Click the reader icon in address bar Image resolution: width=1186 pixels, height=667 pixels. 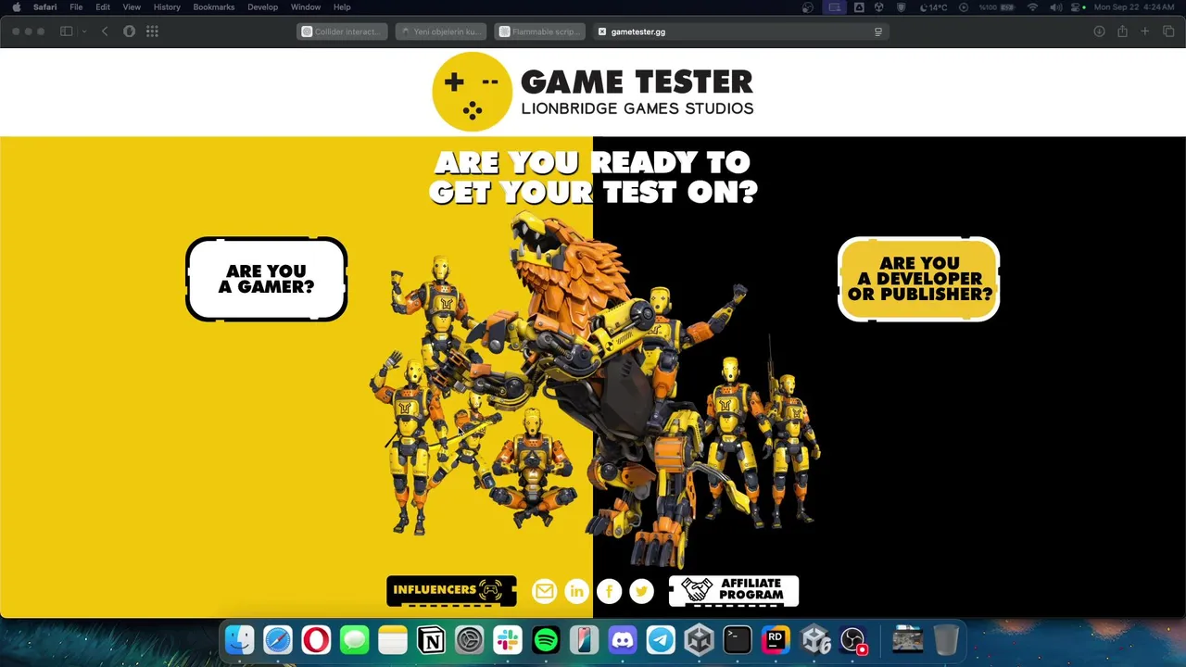point(877,31)
